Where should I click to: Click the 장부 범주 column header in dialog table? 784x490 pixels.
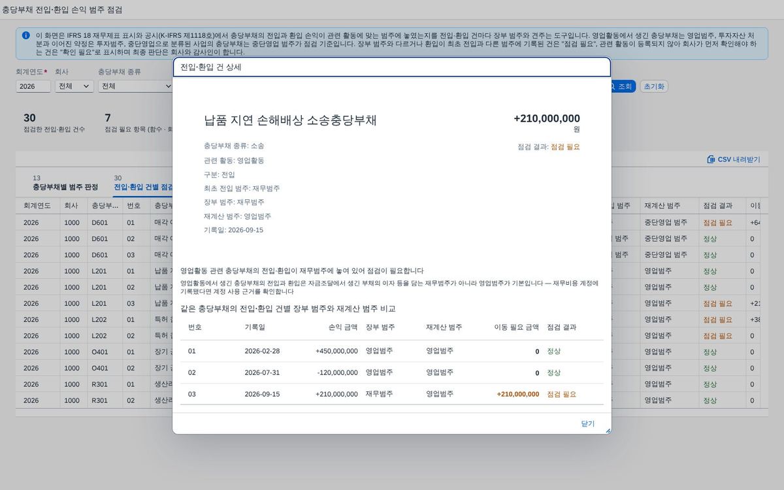tap(380, 327)
